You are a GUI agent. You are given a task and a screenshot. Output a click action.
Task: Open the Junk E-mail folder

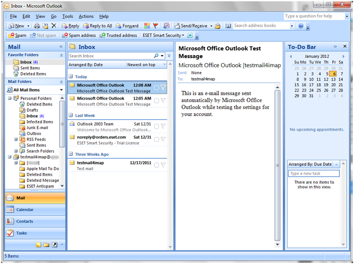37,128
